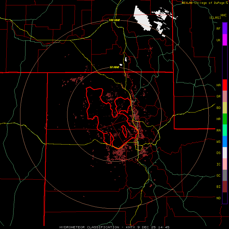Click the HHC product label
Screen dimensions: 229x229
click(x=224, y=15)
